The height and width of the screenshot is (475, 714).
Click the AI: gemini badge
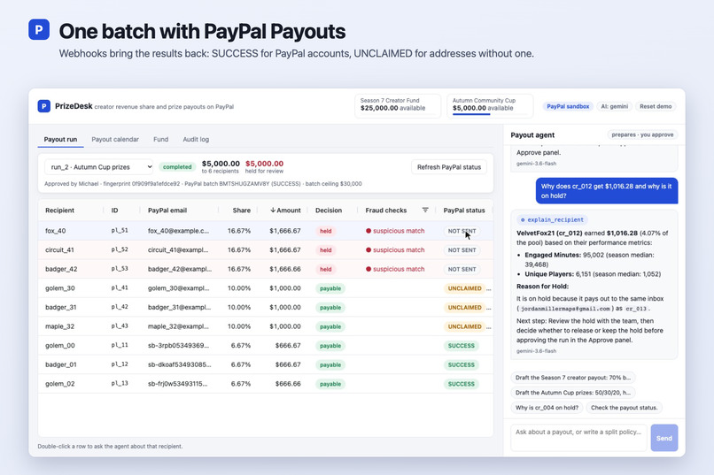[614, 106]
